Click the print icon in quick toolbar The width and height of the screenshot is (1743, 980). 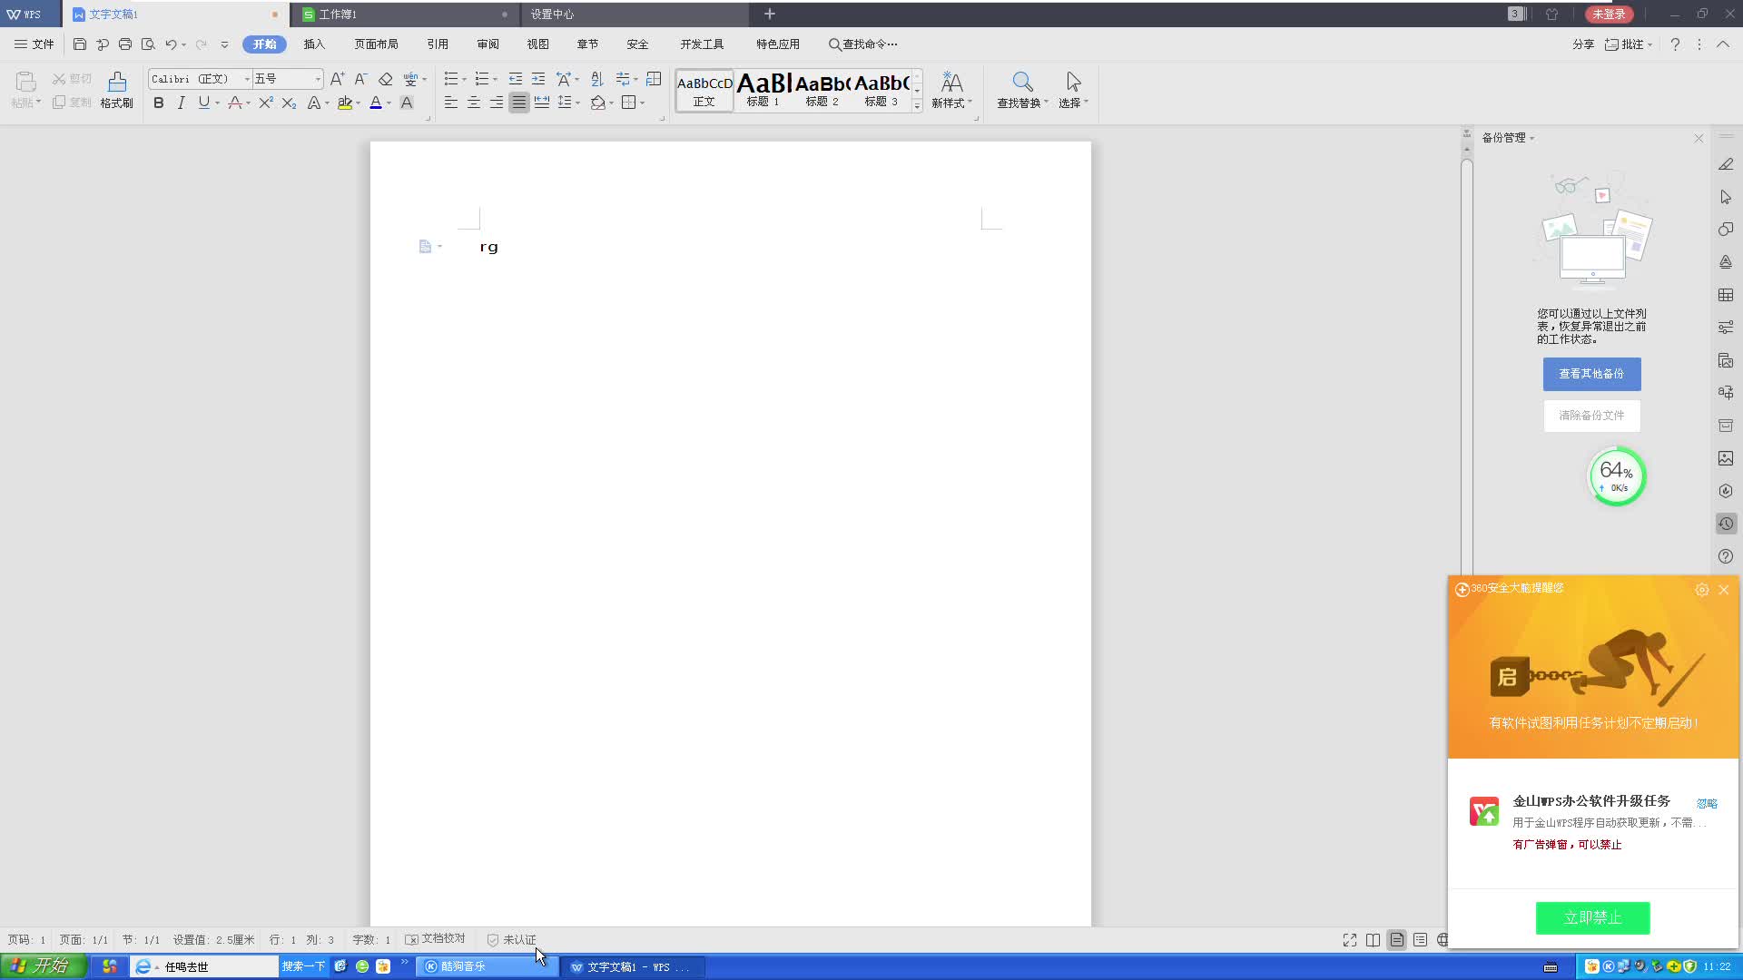tap(125, 44)
